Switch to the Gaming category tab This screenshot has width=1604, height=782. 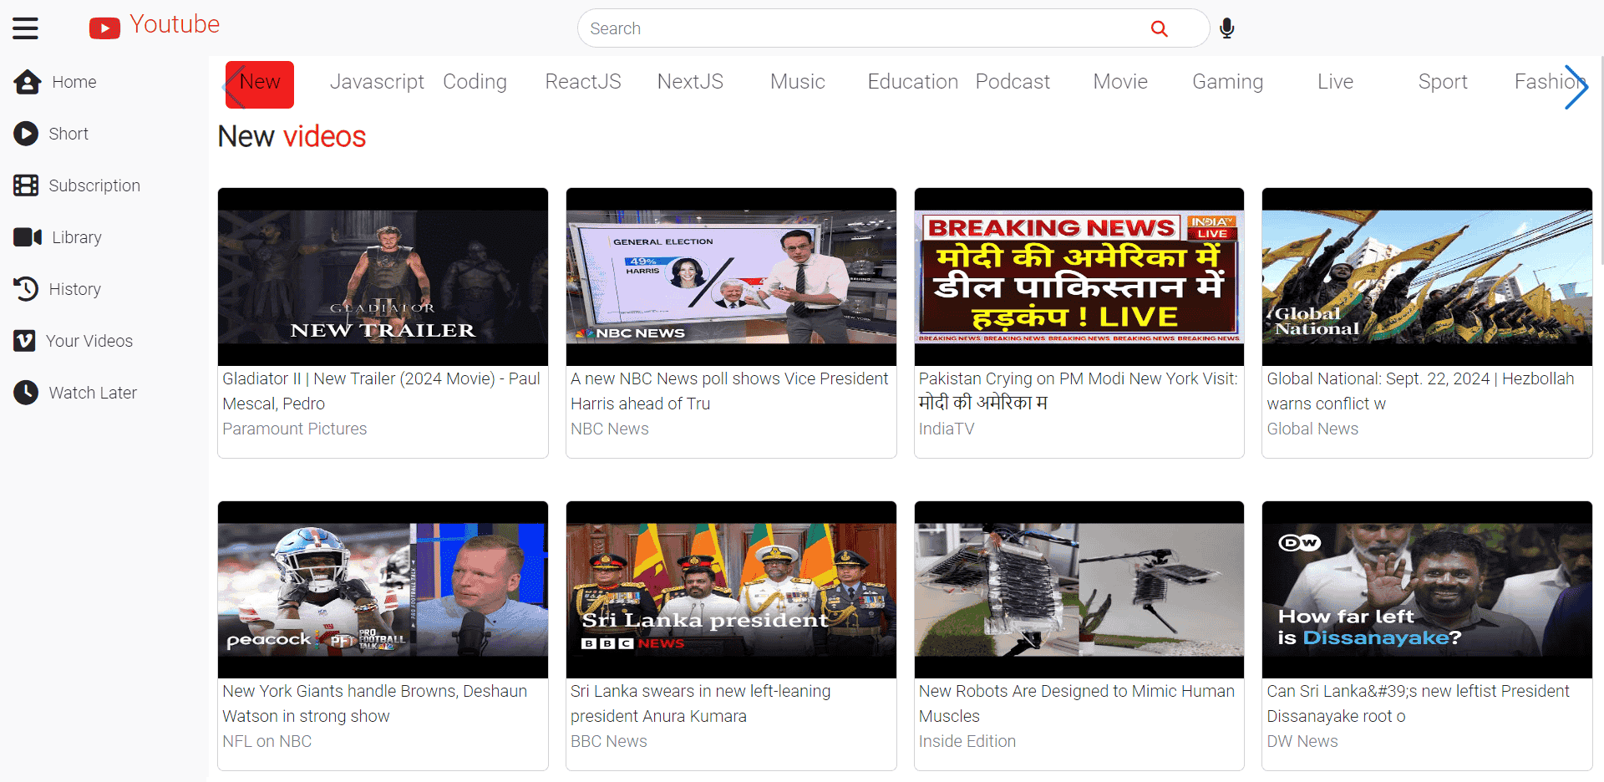point(1227,82)
